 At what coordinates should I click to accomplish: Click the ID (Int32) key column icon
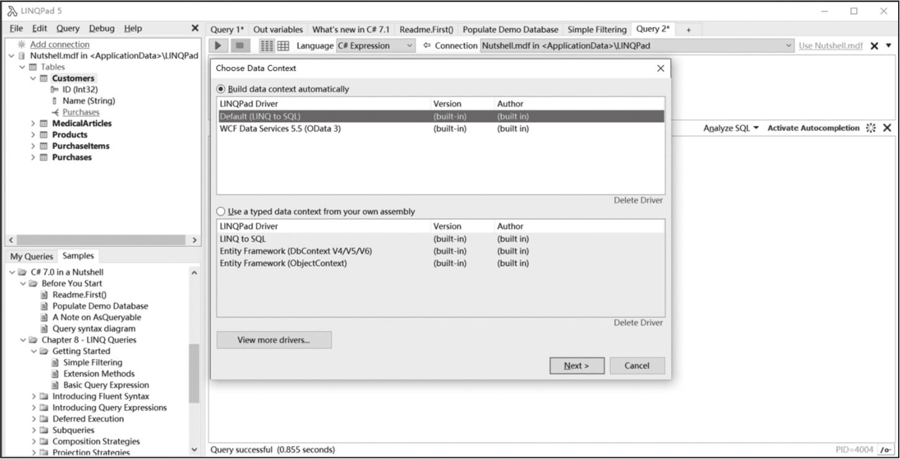coord(55,90)
